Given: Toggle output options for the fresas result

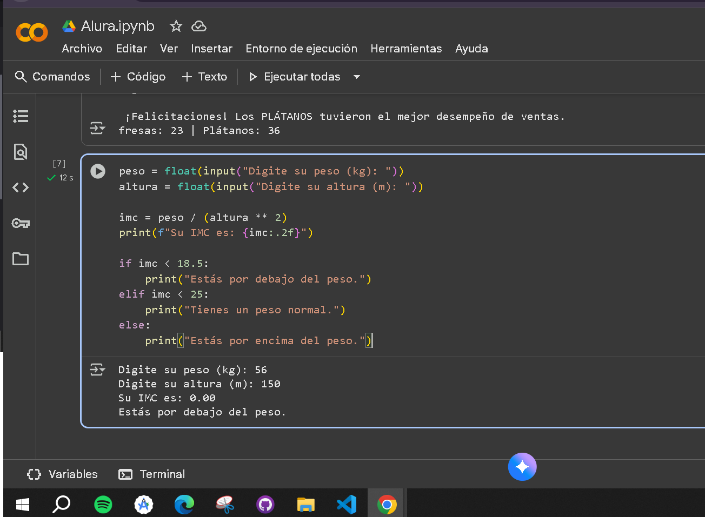Looking at the screenshot, I should tap(97, 128).
